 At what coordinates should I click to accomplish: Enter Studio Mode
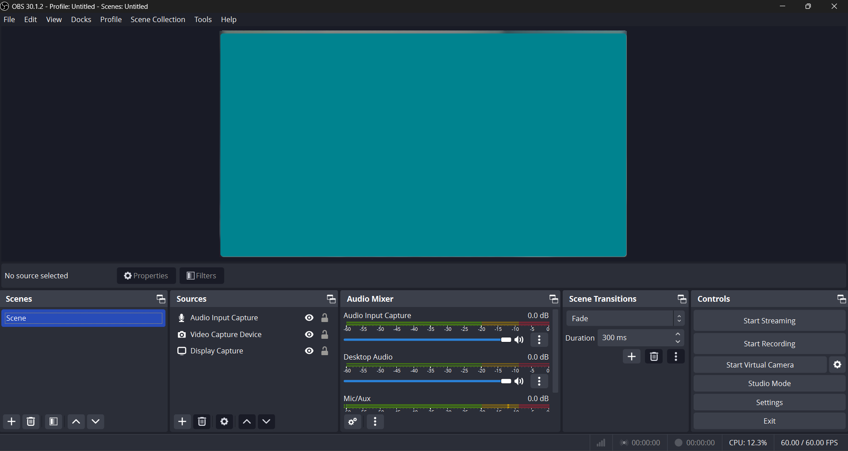(769, 383)
